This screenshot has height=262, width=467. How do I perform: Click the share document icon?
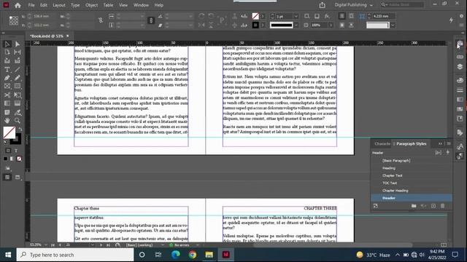tap(323, 5)
